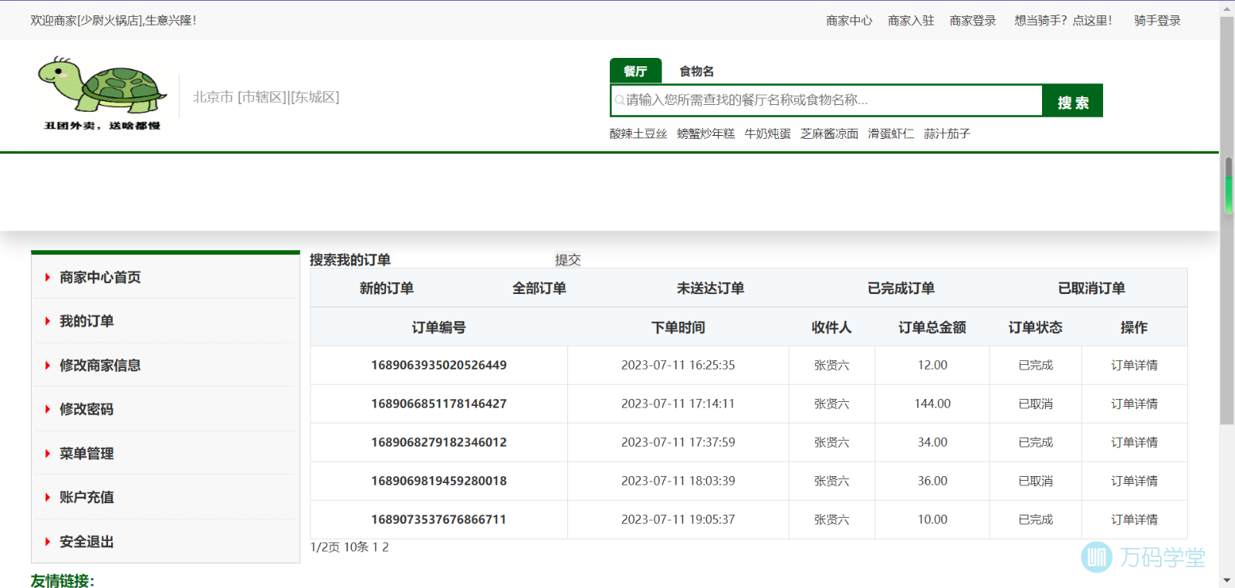
Task: Open 商家登录 link
Action: 973,21
